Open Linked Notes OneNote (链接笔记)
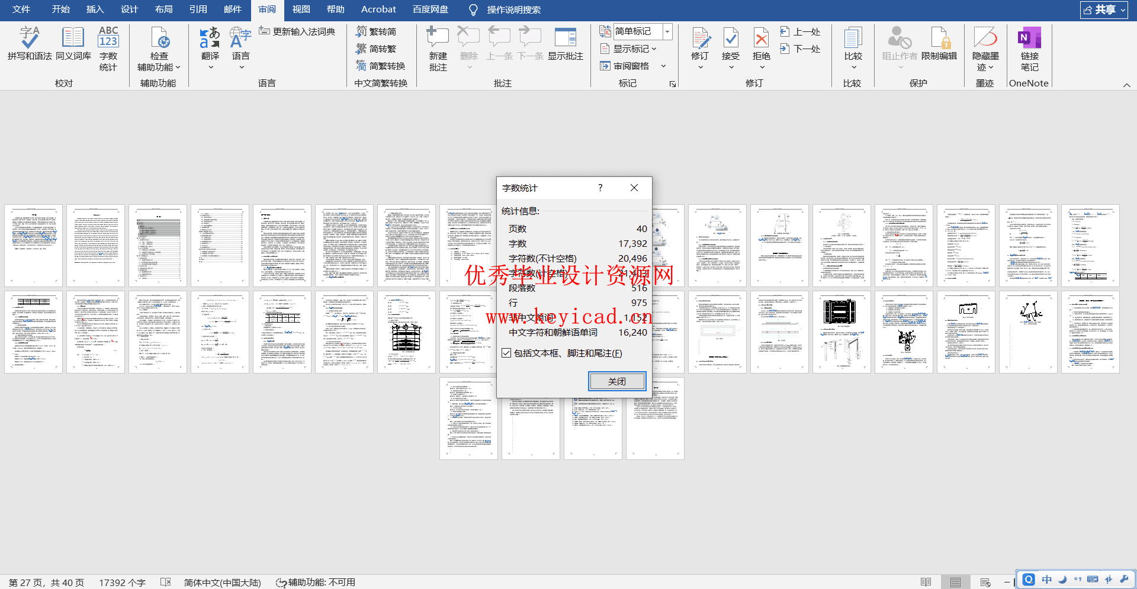 (1030, 49)
